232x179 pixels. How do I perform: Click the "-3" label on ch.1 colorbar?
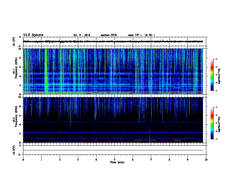(x=216, y=59)
